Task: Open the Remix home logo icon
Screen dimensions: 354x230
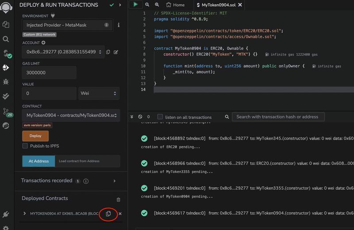Action: point(6,7)
